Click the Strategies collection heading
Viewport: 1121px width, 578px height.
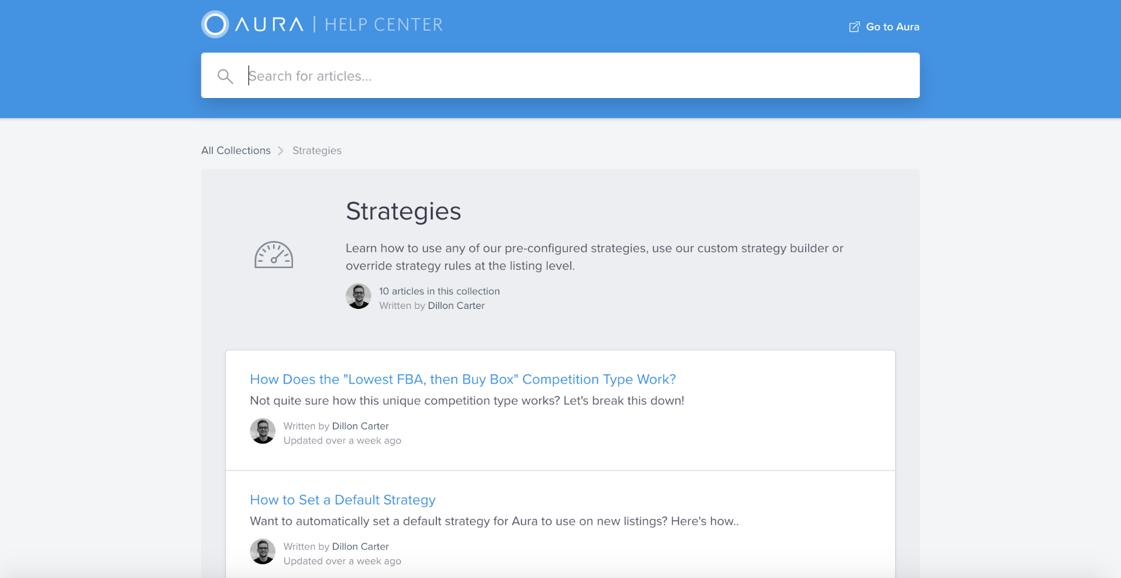click(x=404, y=211)
